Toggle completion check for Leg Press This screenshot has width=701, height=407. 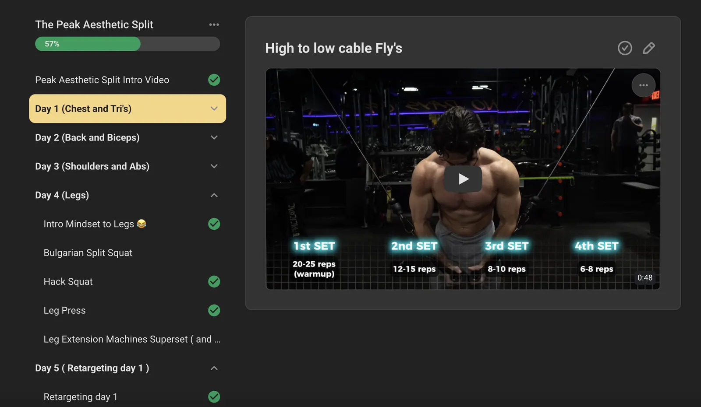[x=214, y=310]
